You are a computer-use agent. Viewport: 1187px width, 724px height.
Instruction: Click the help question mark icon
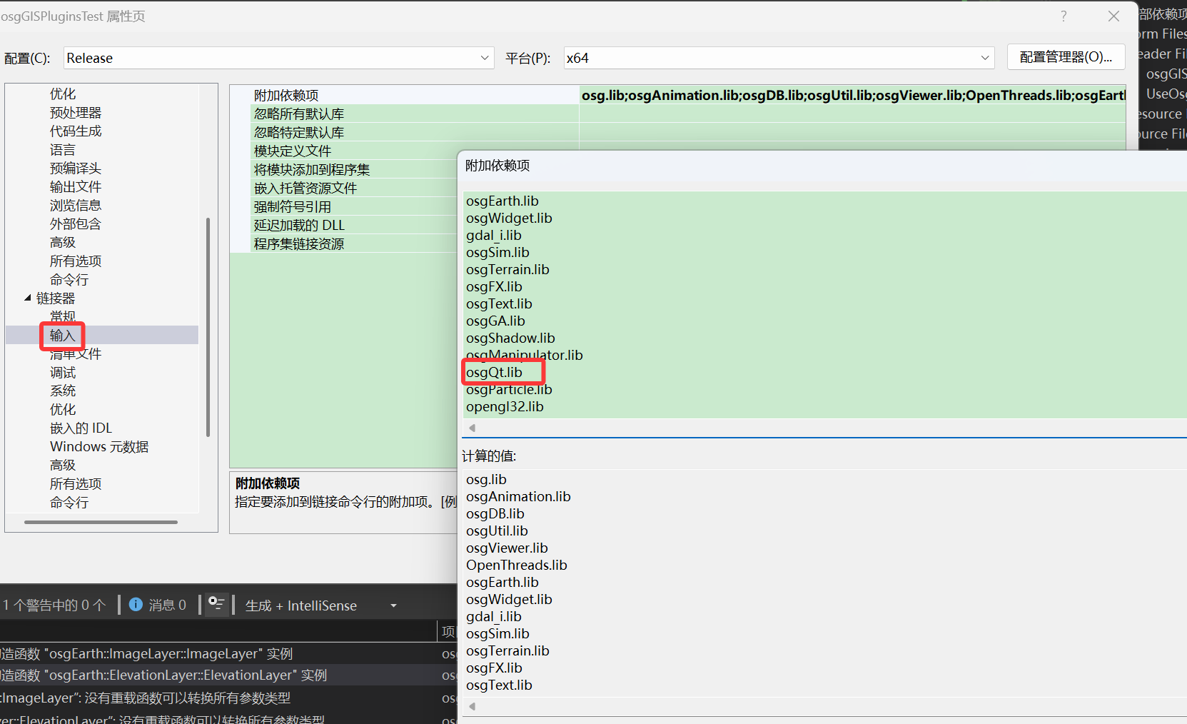tap(1064, 16)
